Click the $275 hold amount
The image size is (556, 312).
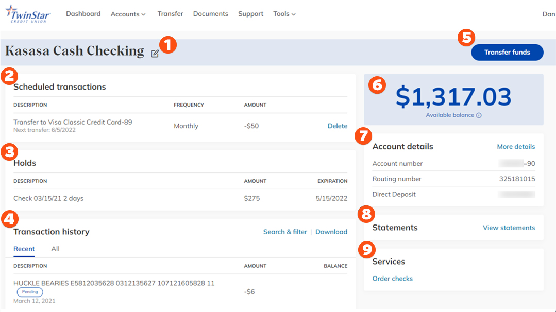click(252, 198)
